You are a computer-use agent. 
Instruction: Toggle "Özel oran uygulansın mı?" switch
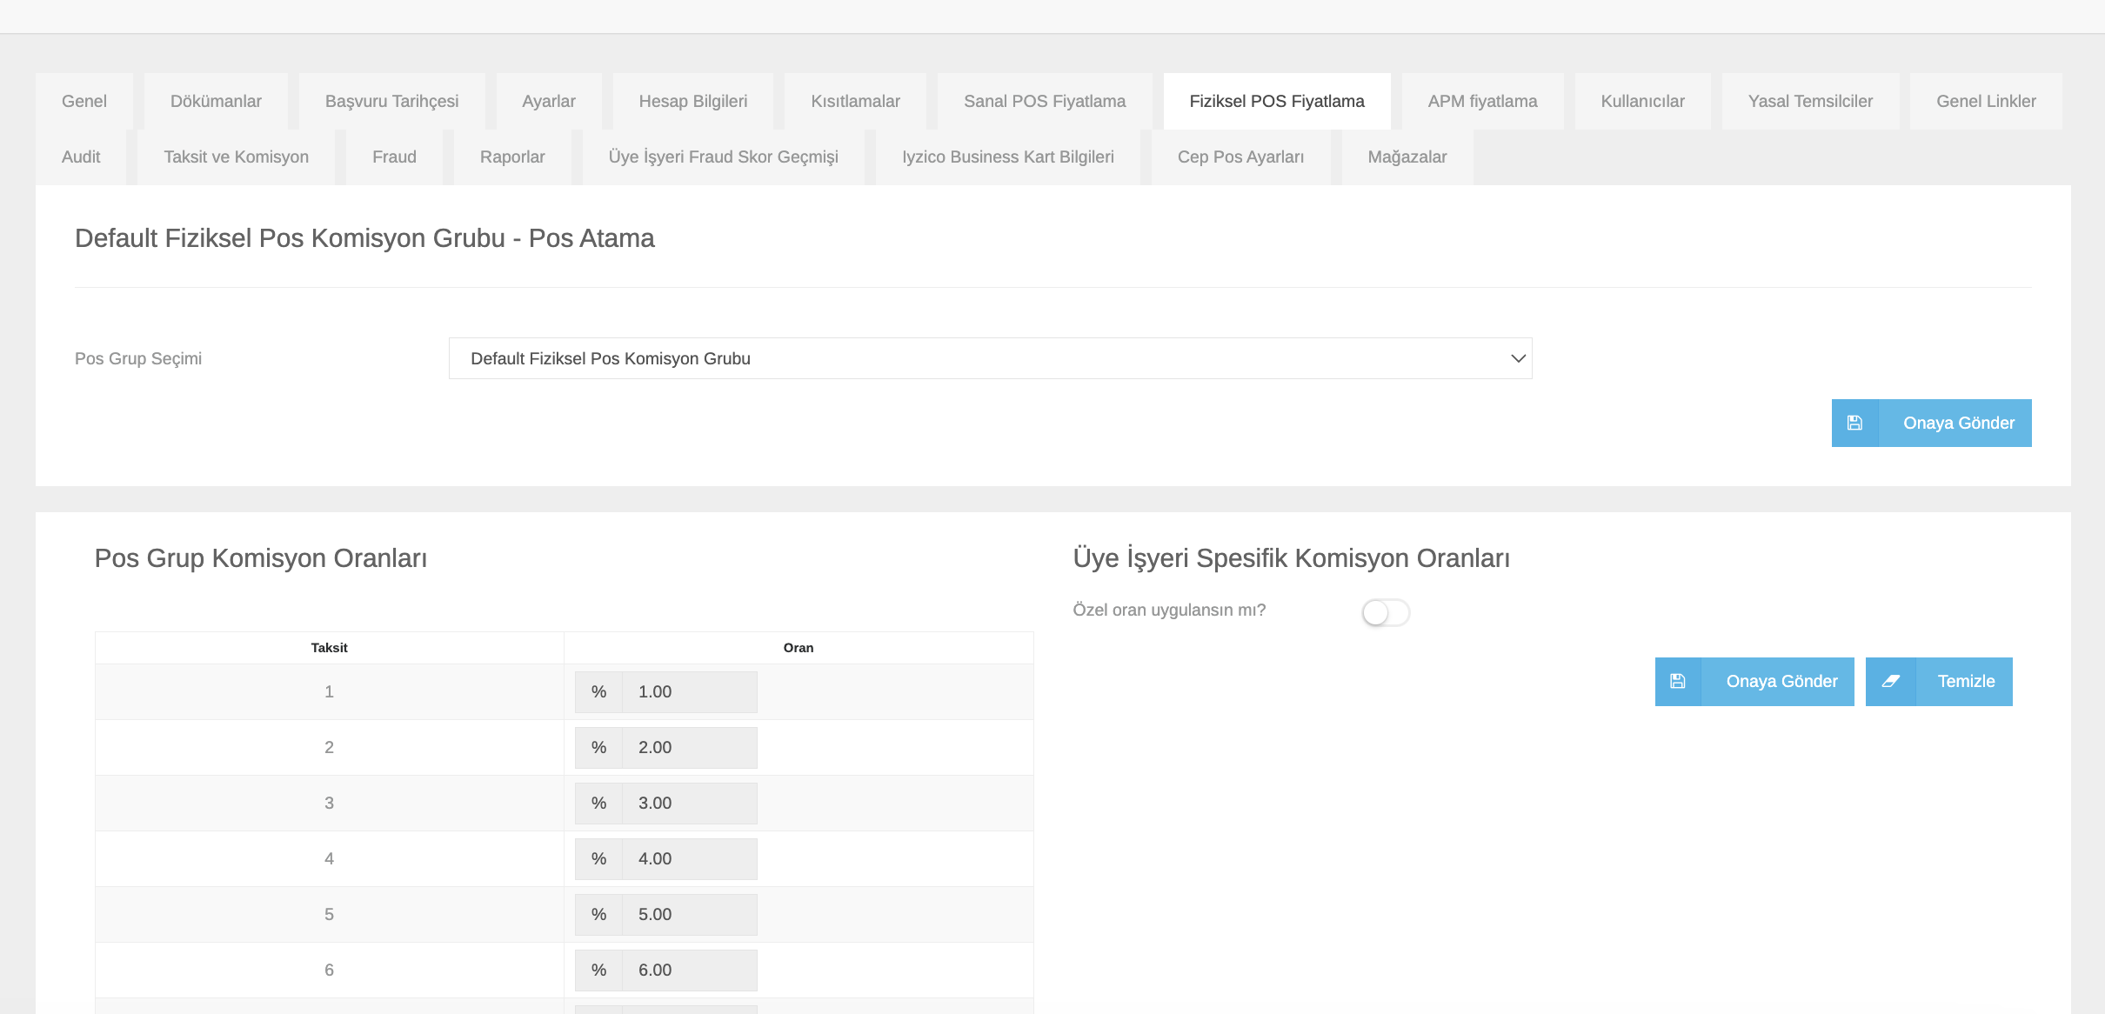(x=1385, y=612)
